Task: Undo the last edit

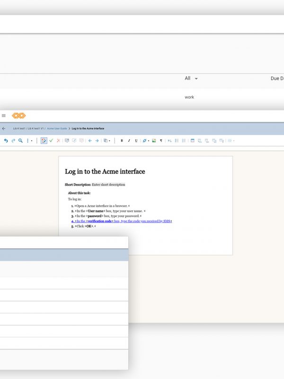Action: click(6, 140)
